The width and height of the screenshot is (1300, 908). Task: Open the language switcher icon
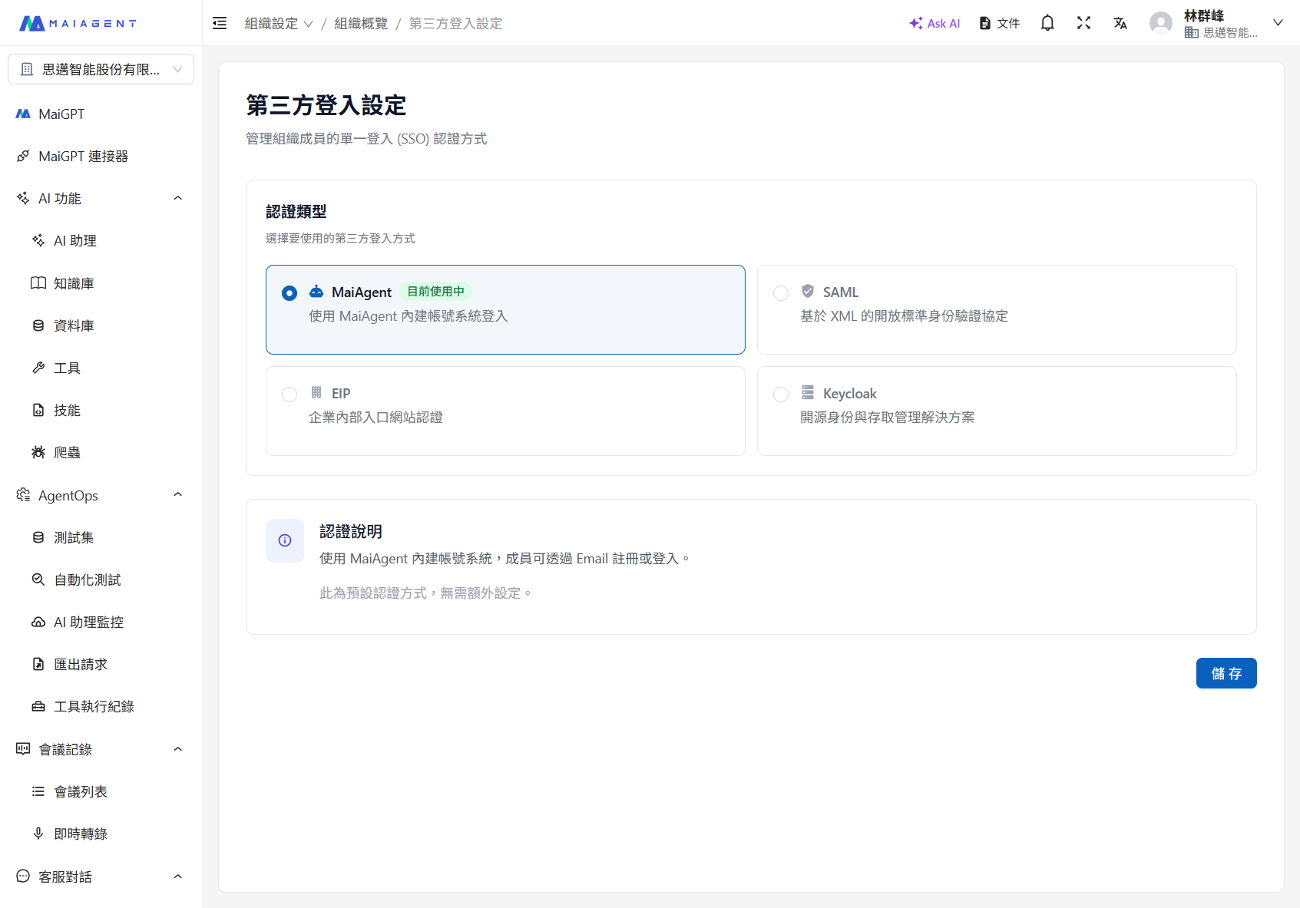click(x=1120, y=23)
